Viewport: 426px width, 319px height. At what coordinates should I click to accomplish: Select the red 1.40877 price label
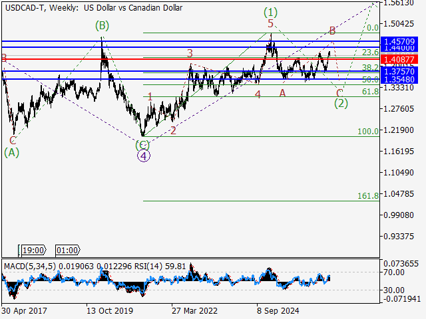pyautogui.click(x=399, y=59)
